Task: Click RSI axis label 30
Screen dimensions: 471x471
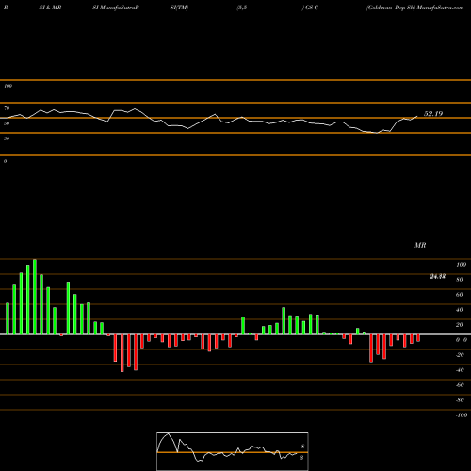Action: [x=7, y=138]
